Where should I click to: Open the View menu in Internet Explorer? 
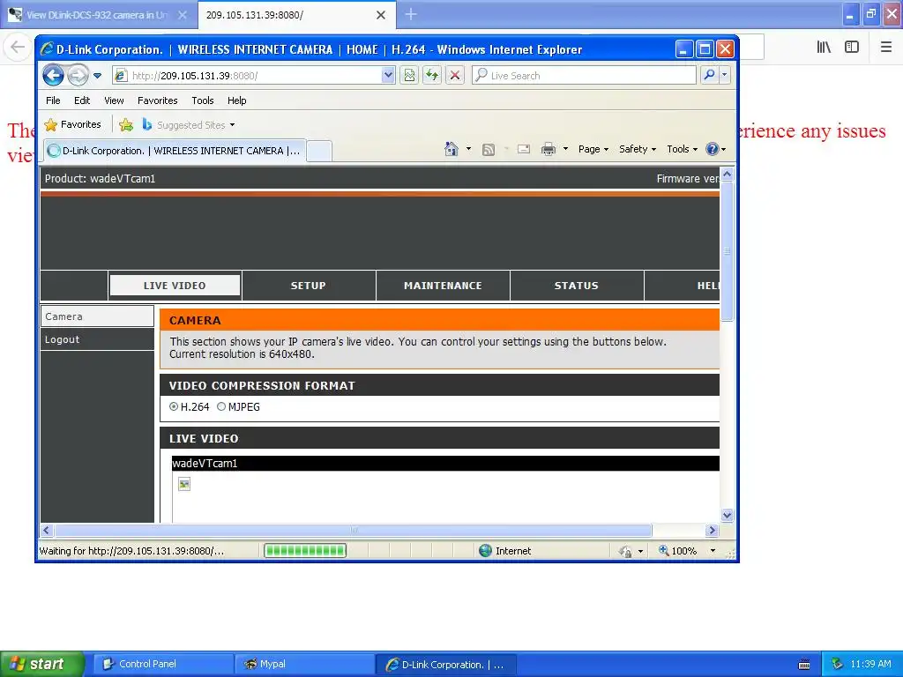coord(114,100)
